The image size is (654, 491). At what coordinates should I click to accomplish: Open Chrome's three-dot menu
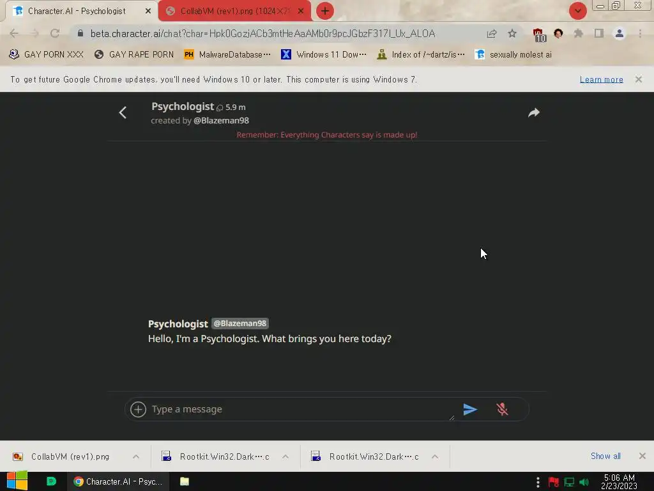(x=640, y=33)
